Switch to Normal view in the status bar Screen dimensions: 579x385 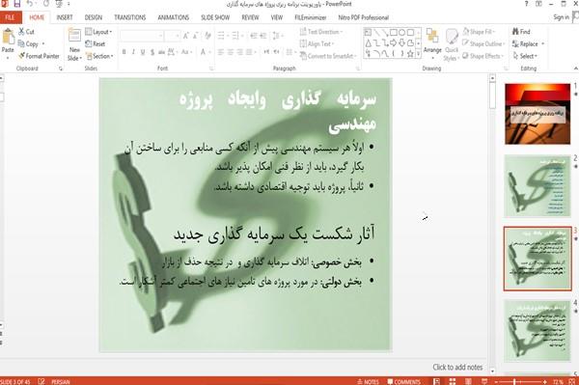pos(436,381)
